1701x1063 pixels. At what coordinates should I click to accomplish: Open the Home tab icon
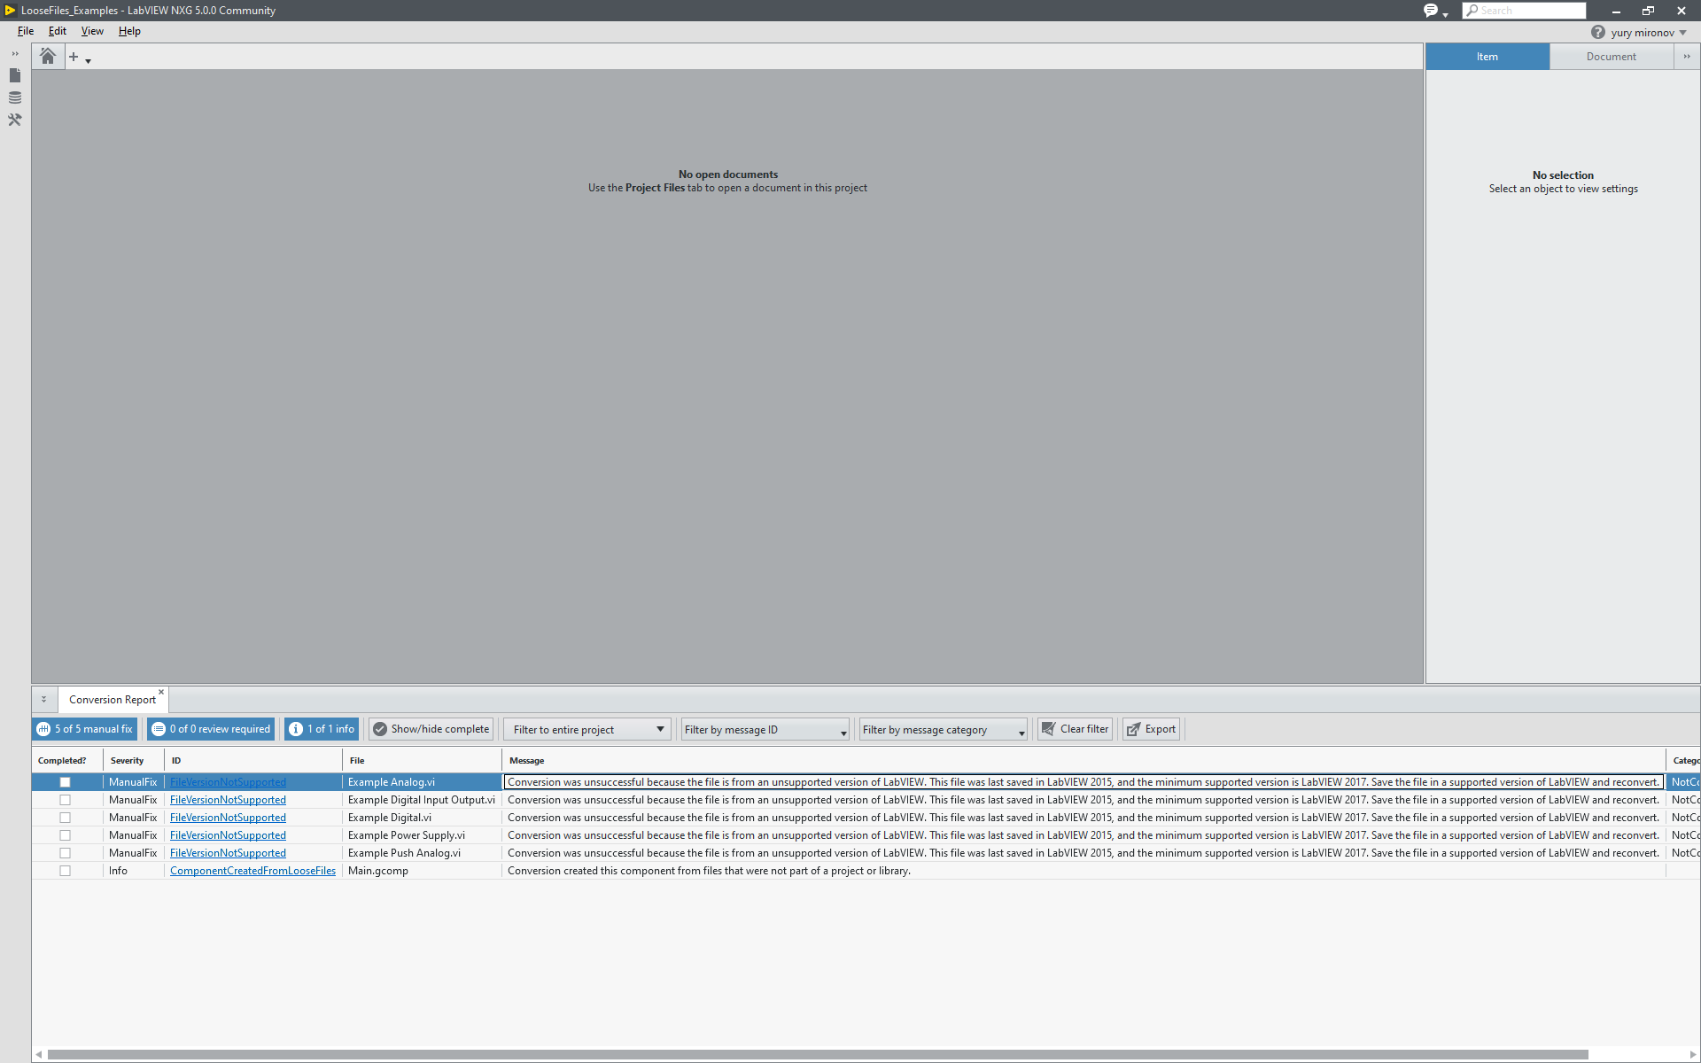[x=47, y=56]
